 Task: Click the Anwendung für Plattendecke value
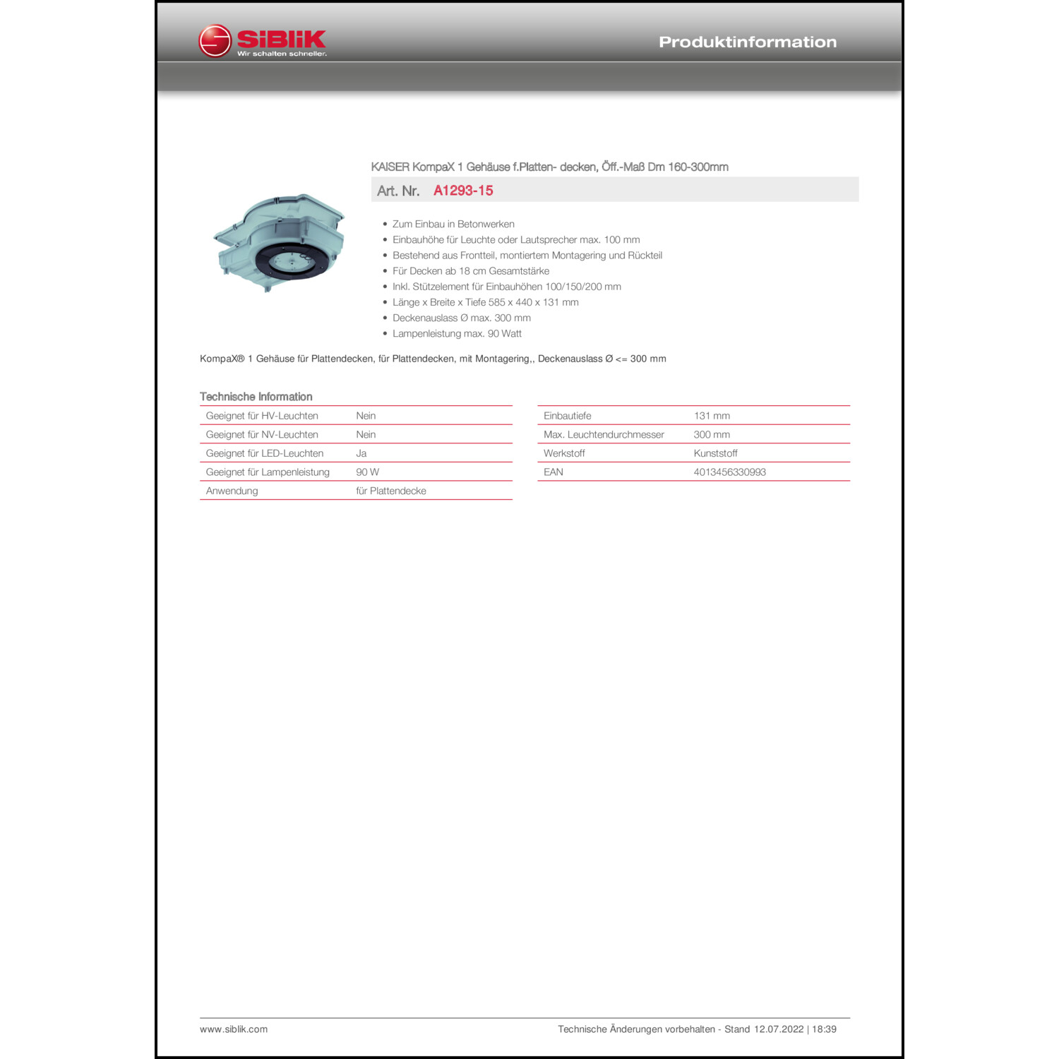click(390, 491)
